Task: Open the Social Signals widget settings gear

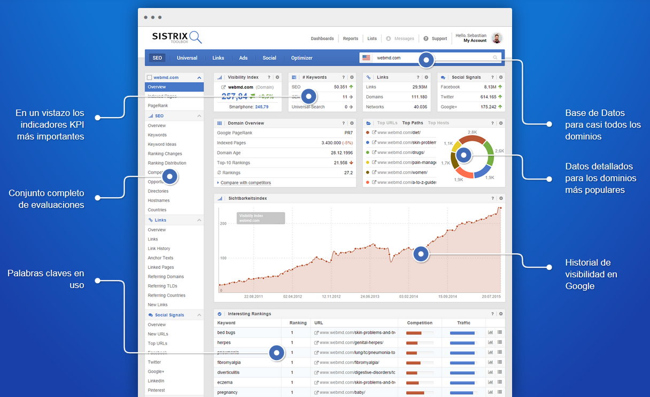Action: pos(501,77)
